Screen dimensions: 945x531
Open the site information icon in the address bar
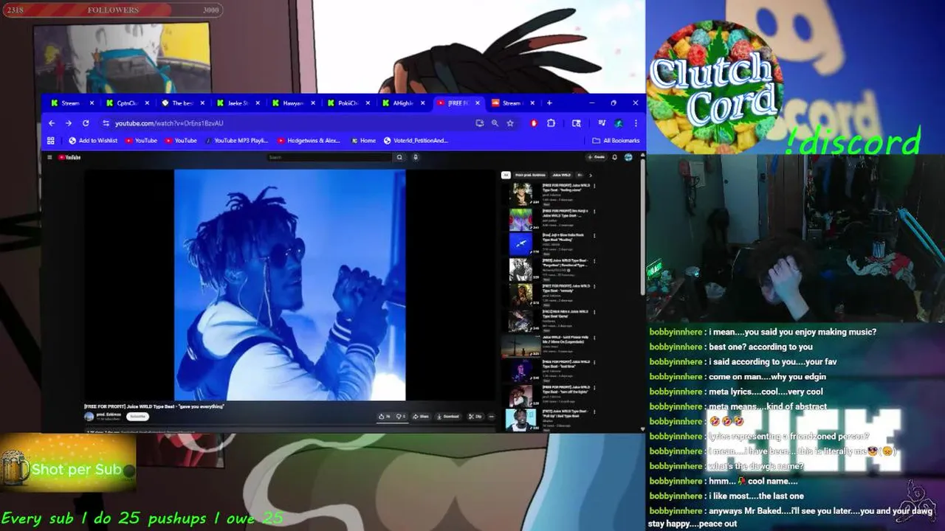[x=106, y=123]
